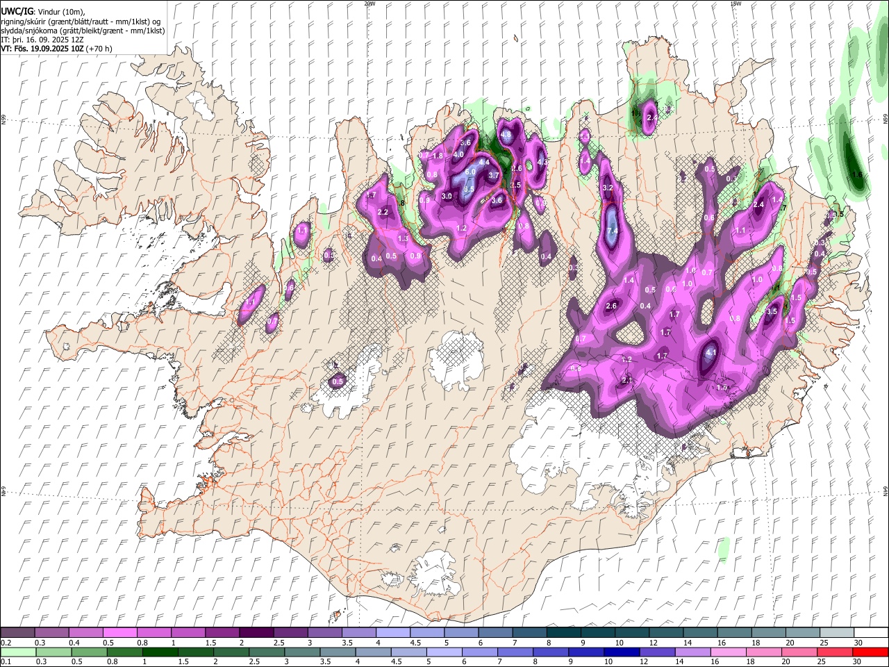This screenshot has width=889, height=667.
Task: Select the light pink swatch between 16 and 18 in lower scale
Action: coord(727,652)
